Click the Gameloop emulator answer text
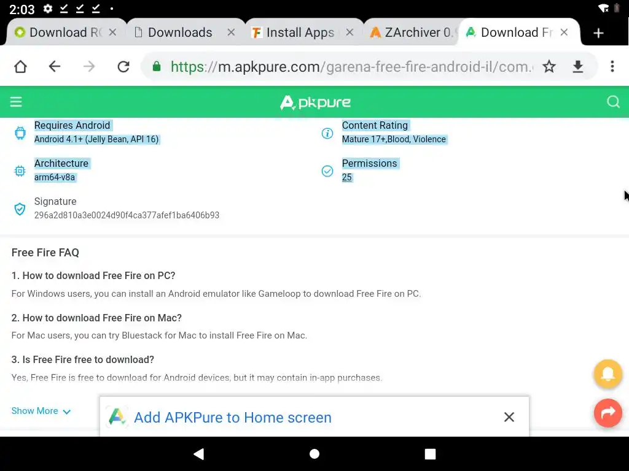The width and height of the screenshot is (629, 471). click(x=216, y=294)
